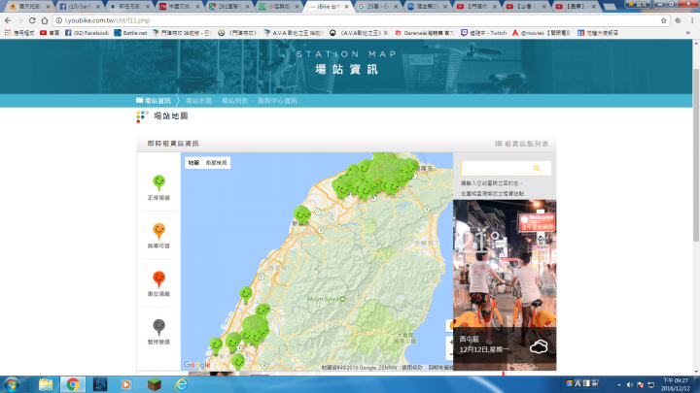Select the 地圖 map view button
This screenshot has height=393, width=700.
[193, 163]
